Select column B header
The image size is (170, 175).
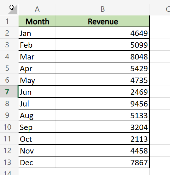pos(103,9)
